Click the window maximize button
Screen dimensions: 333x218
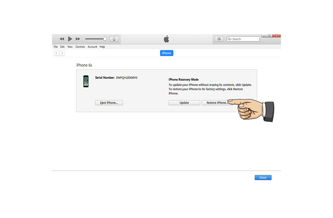coord(269,36)
